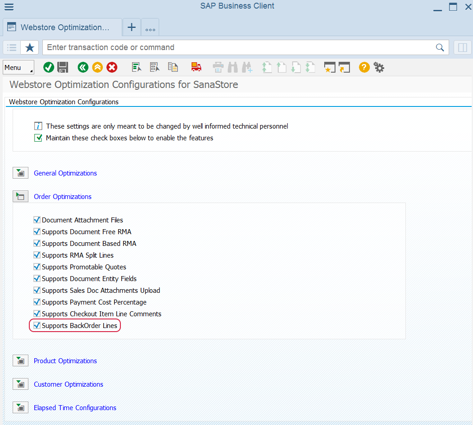473x425 pixels.
Task: Toggle the side panel layout icon
Action: click(x=463, y=47)
